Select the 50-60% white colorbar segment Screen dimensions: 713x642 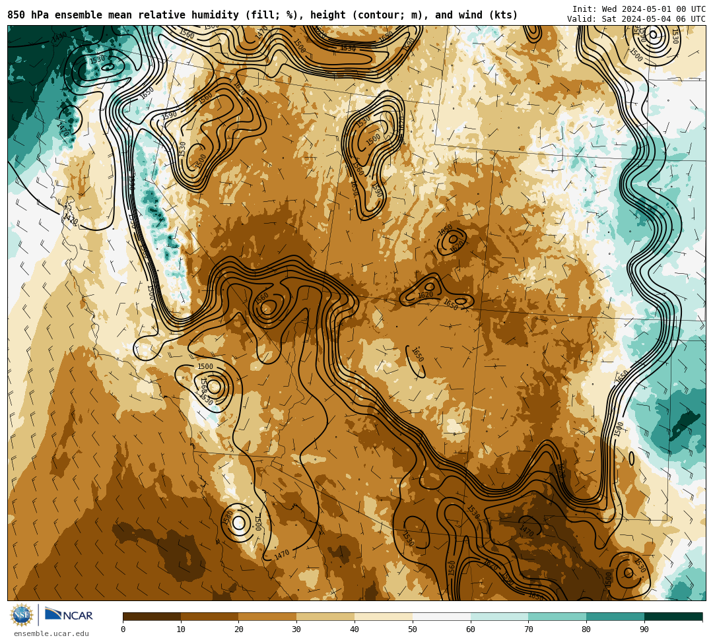[x=442, y=616]
